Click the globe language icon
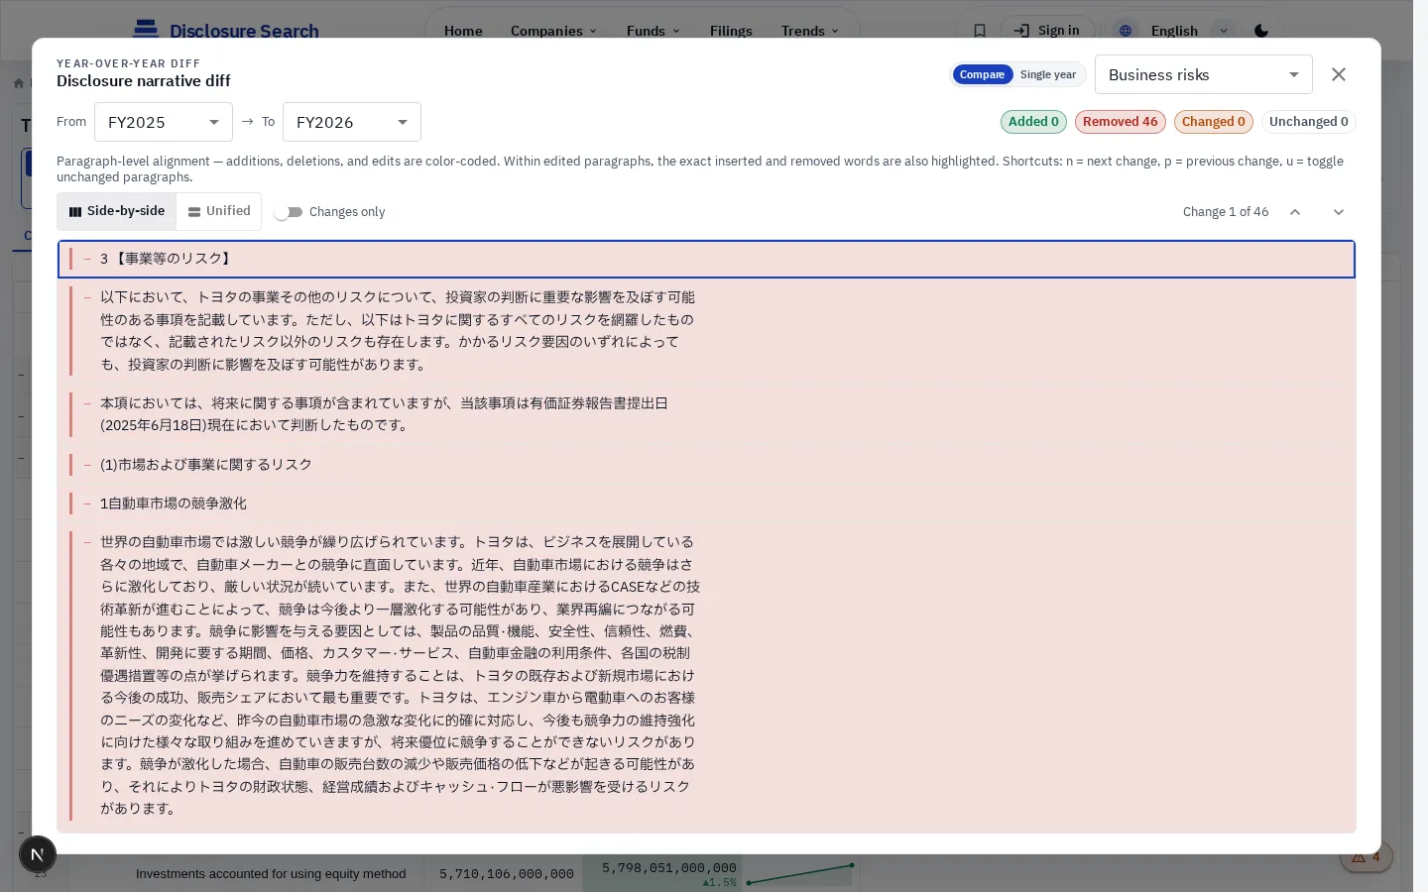The width and height of the screenshot is (1428, 892). [1125, 31]
